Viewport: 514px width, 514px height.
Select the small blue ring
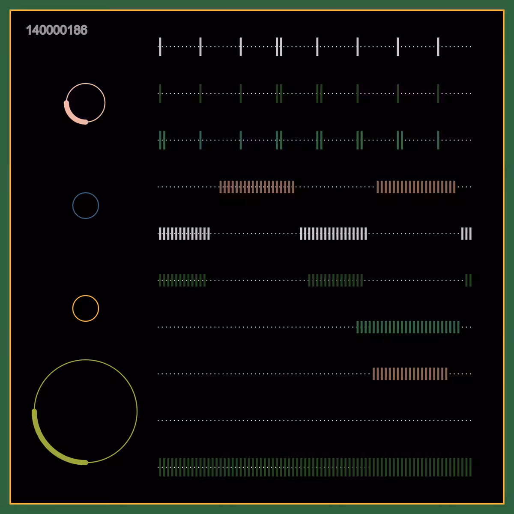pos(86,206)
